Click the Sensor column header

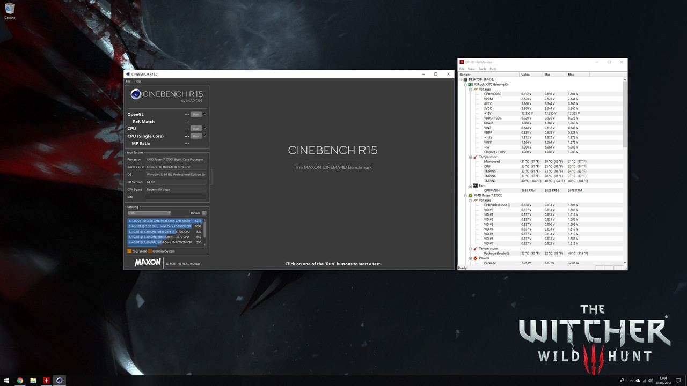[x=488, y=75]
